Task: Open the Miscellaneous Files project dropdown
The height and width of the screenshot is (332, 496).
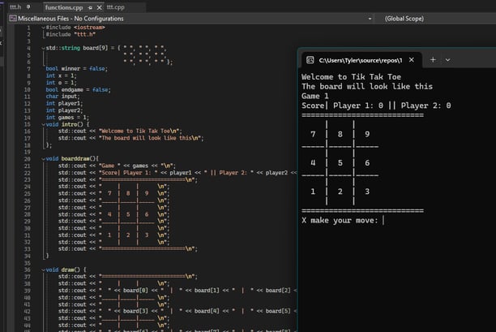Action: 190,19
